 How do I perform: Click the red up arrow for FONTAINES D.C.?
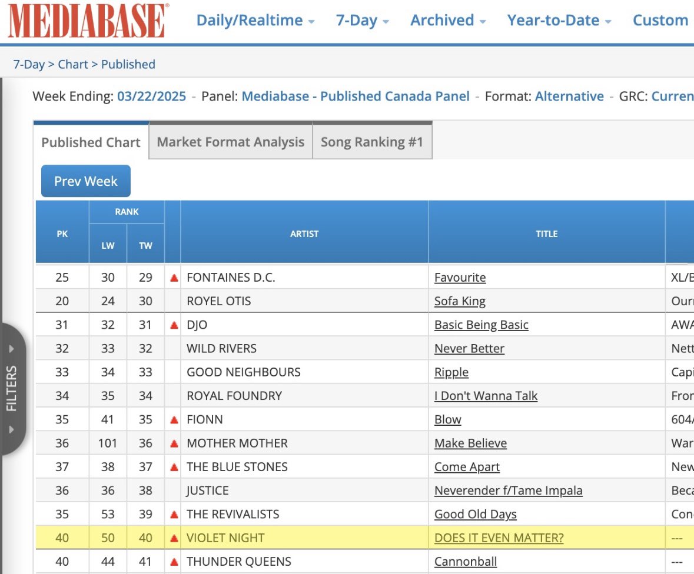click(x=174, y=278)
